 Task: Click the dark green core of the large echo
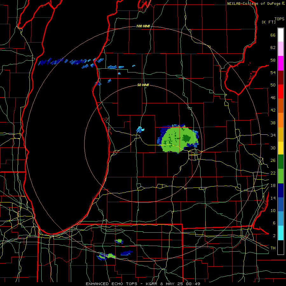pos(186,139)
